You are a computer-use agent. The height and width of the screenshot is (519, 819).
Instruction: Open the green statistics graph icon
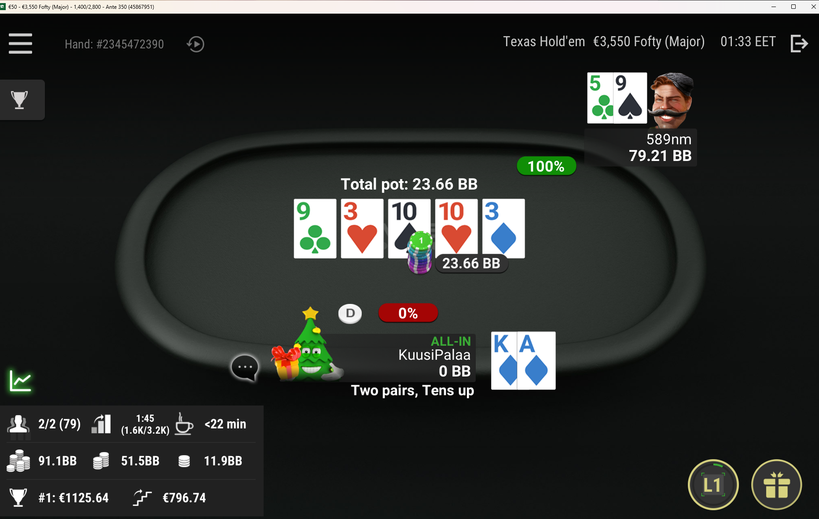(20, 380)
